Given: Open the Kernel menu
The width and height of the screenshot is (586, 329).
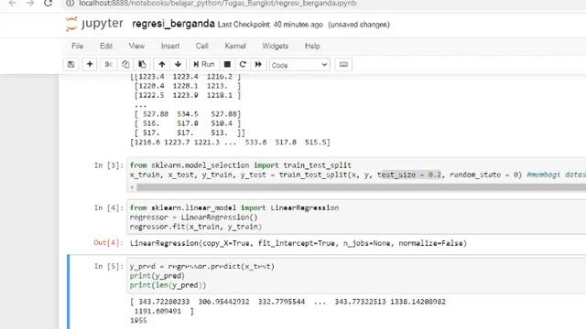Looking at the screenshot, I should pyautogui.click(x=235, y=47).
